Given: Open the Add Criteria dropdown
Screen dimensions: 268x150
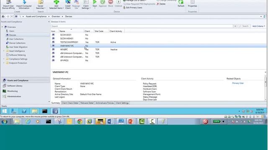Looking at the screenshot, I should pos(259,26).
